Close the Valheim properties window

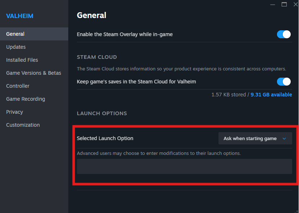[x=295, y=4]
